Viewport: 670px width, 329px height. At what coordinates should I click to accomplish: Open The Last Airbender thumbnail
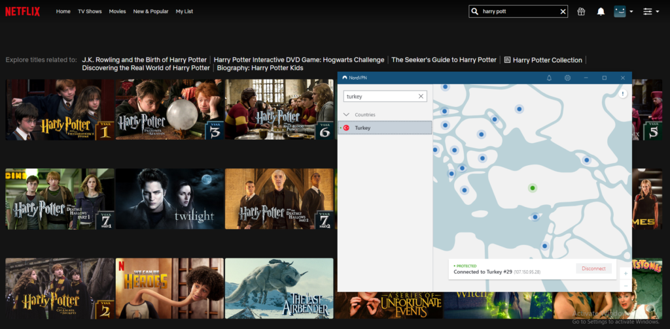tap(279, 289)
